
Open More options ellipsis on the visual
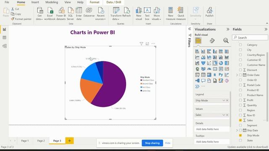153,44
